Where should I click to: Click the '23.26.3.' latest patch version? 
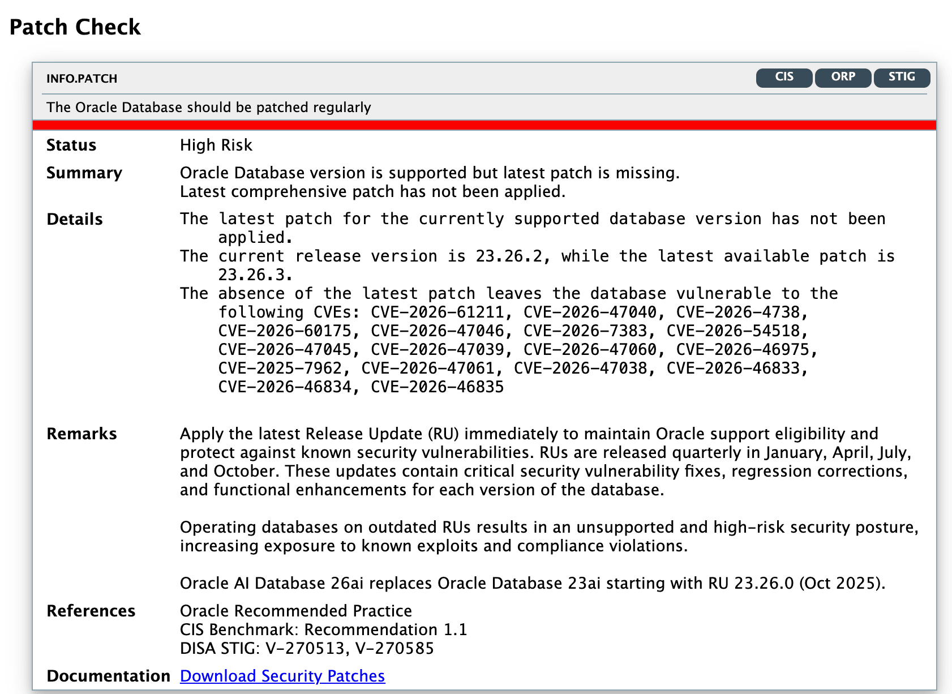coord(256,275)
